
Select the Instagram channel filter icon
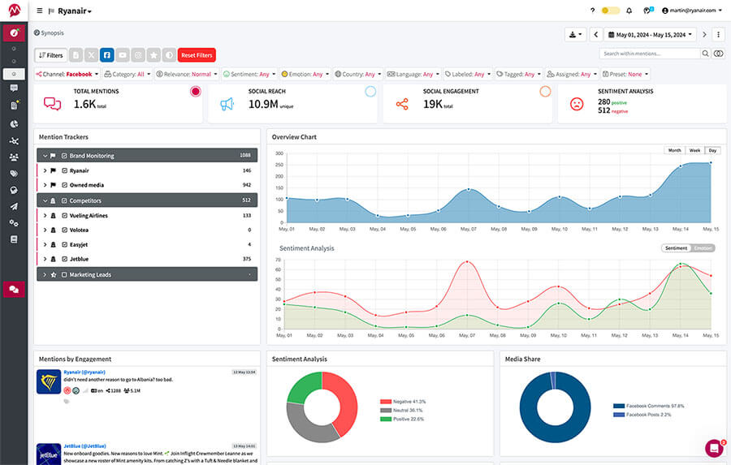pyautogui.click(x=138, y=55)
